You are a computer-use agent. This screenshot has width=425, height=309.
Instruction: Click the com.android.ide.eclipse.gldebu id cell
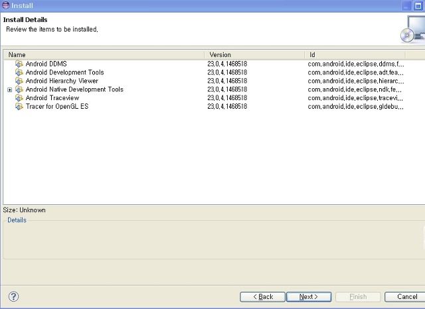point(356,106)
